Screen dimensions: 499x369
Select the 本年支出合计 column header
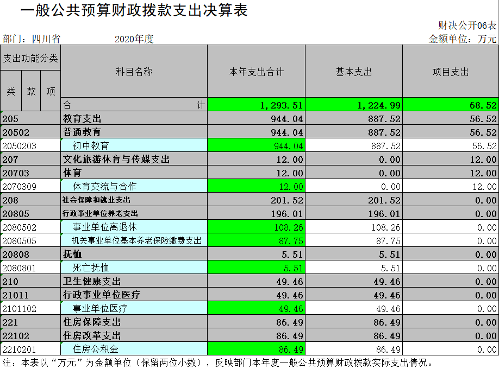256,72
